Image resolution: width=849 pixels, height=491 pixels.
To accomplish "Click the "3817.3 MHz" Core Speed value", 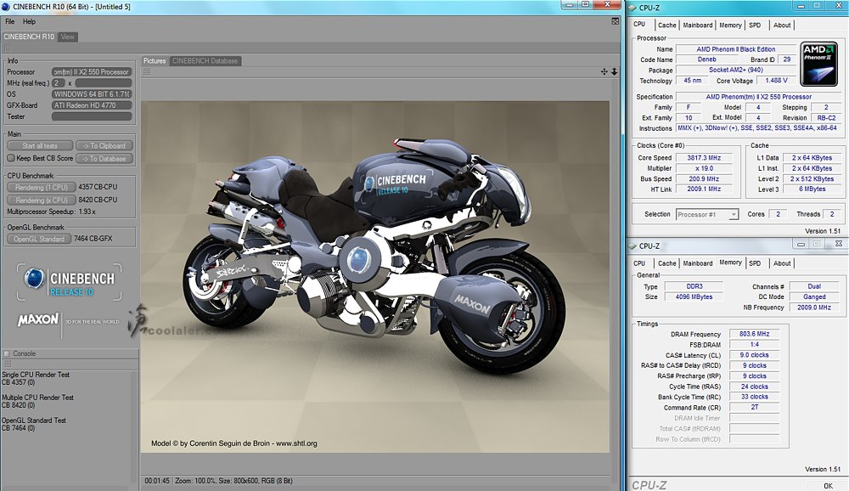I will 704,158.
